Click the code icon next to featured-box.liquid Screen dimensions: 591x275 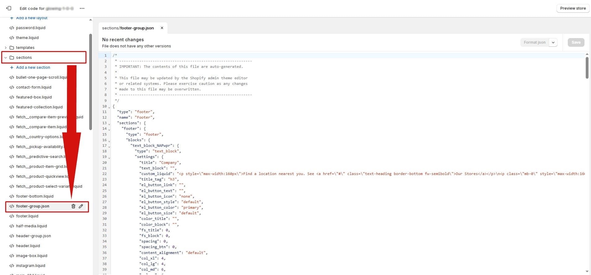coord(12,97)
